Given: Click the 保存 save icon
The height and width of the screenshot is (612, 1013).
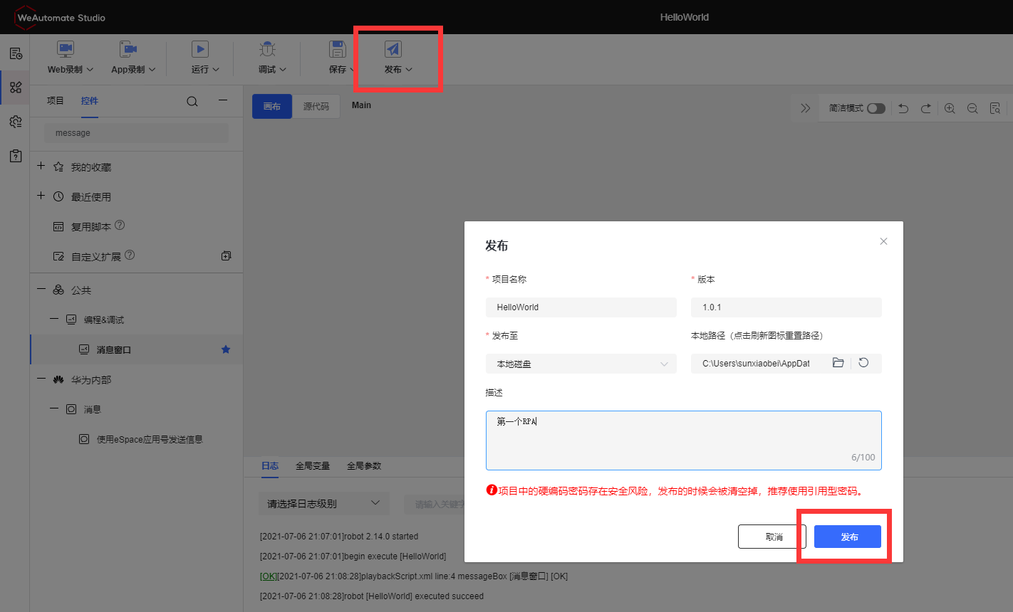Looking at the screenshot, I should 338,49.
